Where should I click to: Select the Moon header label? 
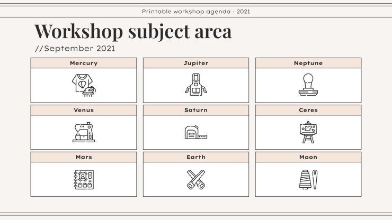click(x=308, y=157)
